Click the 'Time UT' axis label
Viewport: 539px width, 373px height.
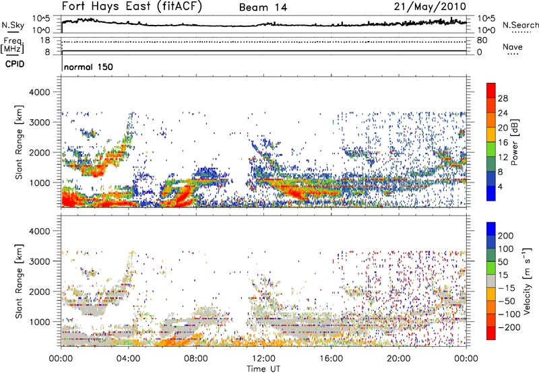coord(263,368)
